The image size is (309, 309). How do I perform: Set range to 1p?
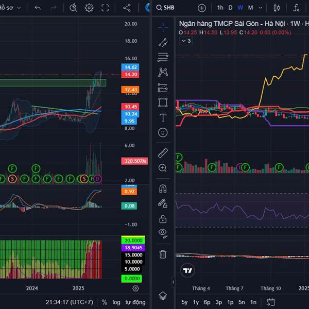click(x=230, y=302)
